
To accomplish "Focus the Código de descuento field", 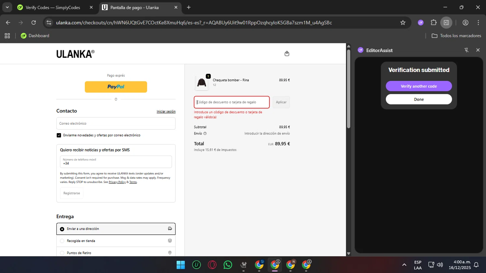I will tap(232, 102).
